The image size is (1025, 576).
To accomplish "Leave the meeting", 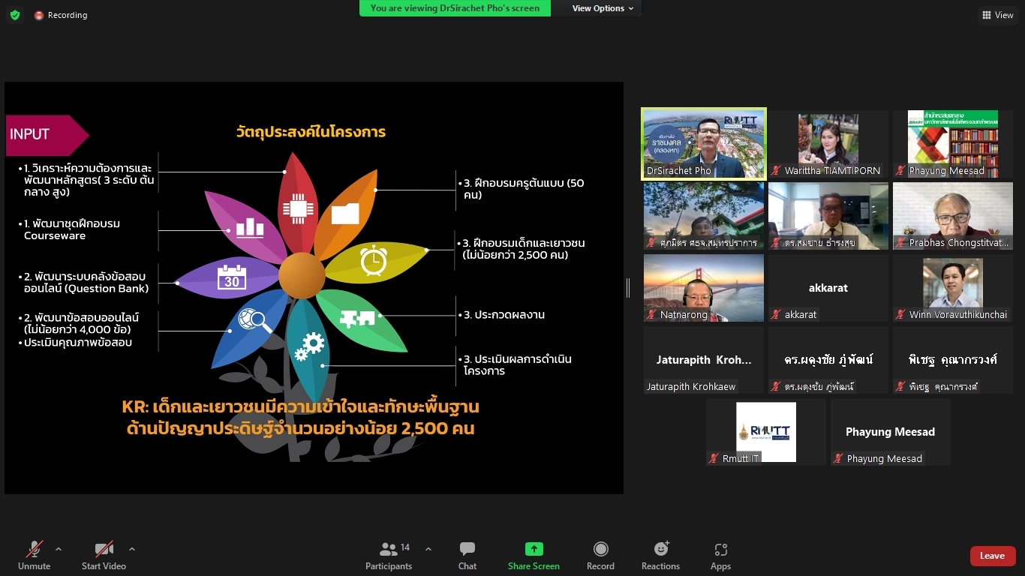I will click(x=992, y=556).
